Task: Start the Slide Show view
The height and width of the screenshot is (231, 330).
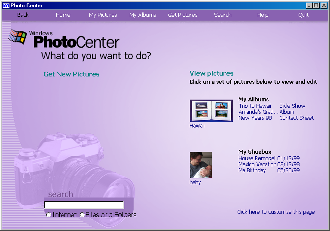Action: click(292, 106)
